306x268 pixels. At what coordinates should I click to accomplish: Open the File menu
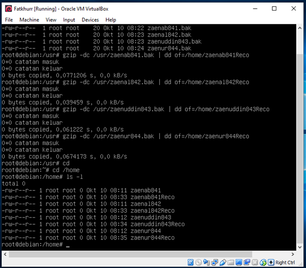9,20
